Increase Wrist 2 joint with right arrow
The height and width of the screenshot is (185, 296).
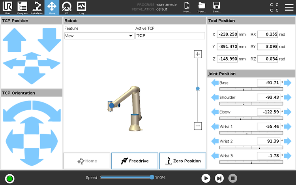(287, 141)
